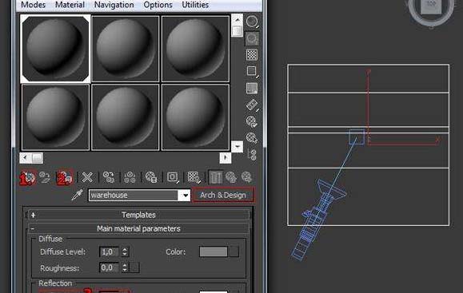Click the Get Material icon

coord(28,177)
